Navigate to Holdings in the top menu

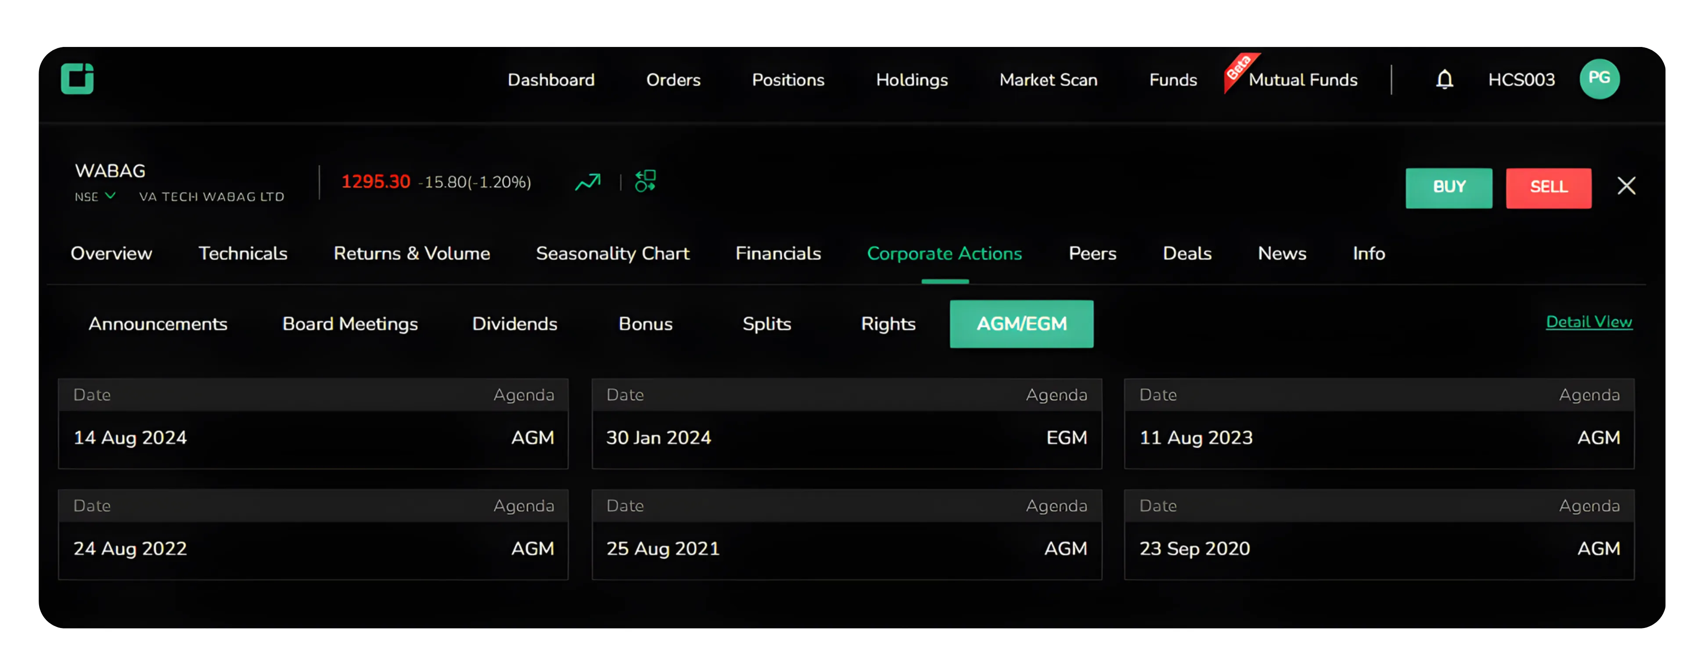pos(912,79)
